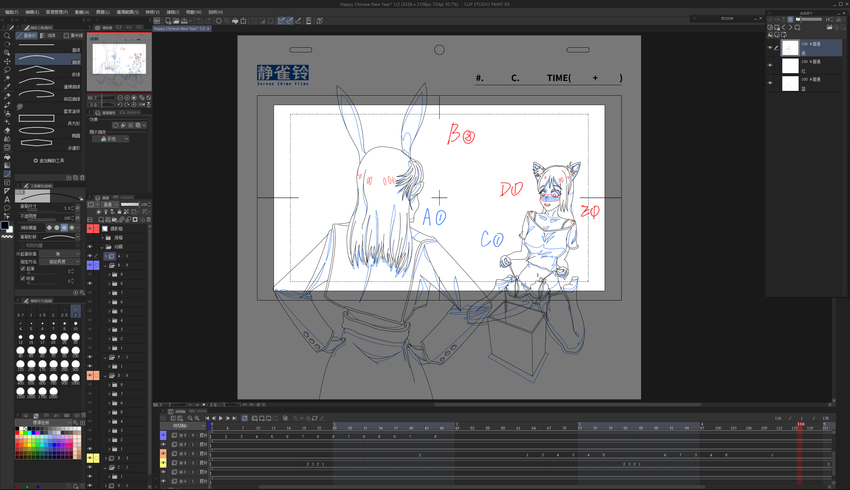850x490 pixels.
Task: Select the Fill bucket tool
Action: 7,157
